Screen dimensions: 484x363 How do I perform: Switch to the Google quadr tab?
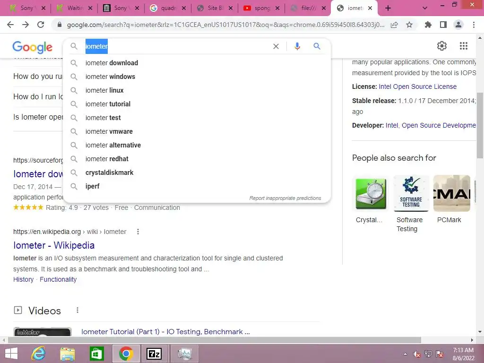pos(168,9)
